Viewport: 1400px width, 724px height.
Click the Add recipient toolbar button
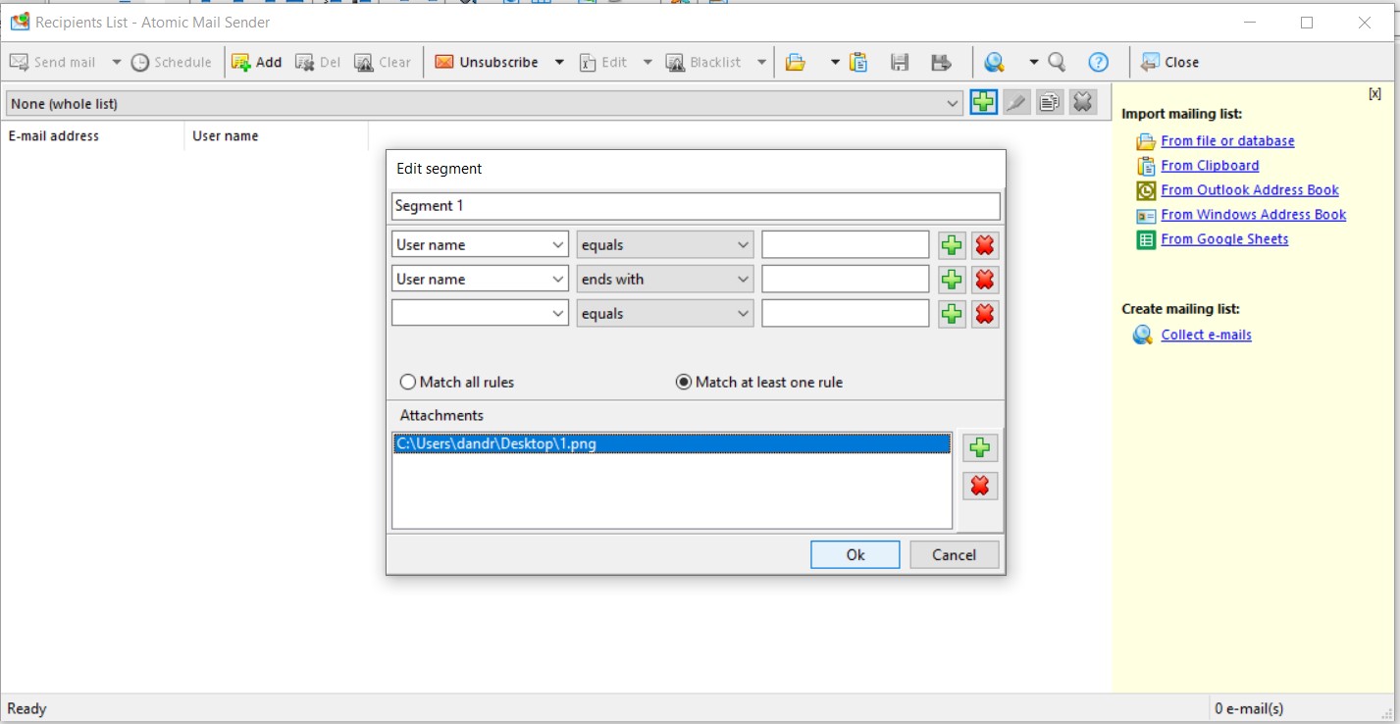[256, 62]
